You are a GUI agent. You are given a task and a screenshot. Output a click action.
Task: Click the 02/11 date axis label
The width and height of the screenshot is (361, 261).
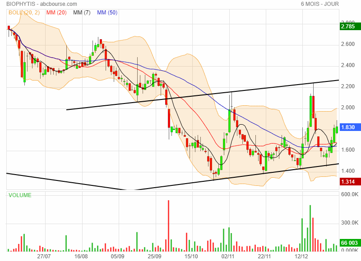228,256
